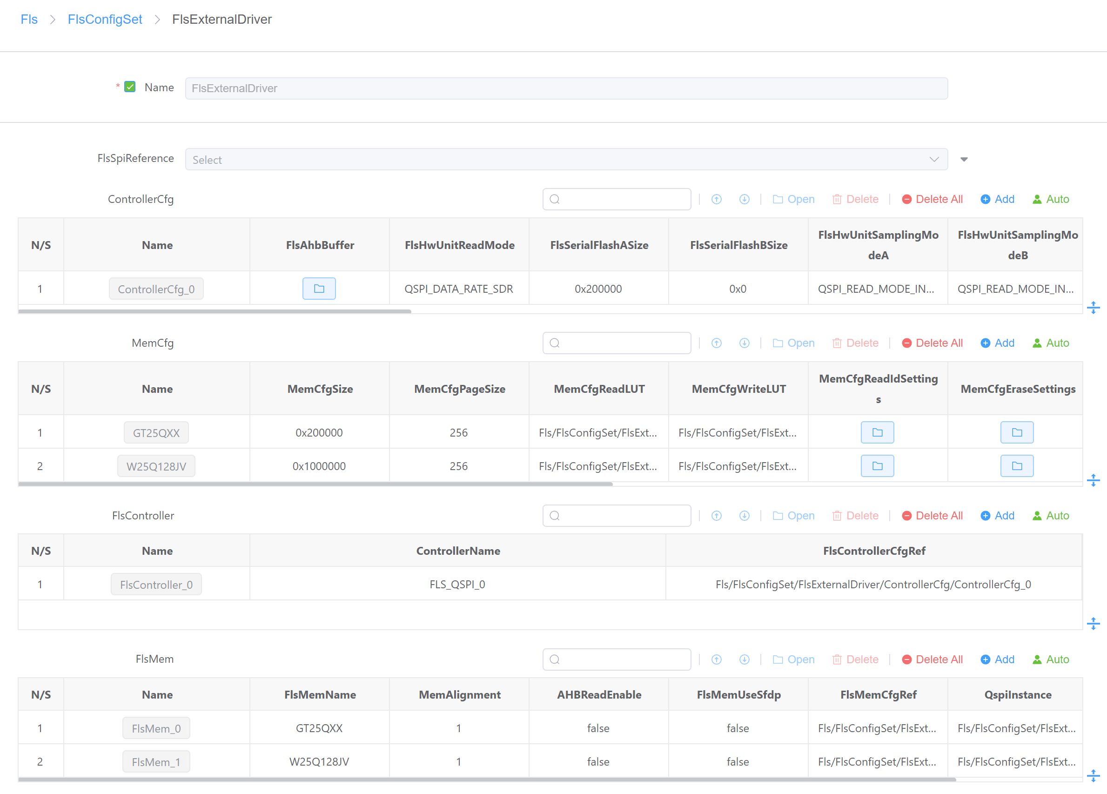Click Add plus icon in FlsController toolbar
The image size is (1107, 794).
(985, 516)
